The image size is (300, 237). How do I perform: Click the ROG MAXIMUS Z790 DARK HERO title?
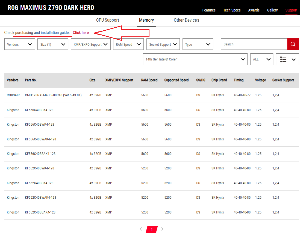(51, 8)
